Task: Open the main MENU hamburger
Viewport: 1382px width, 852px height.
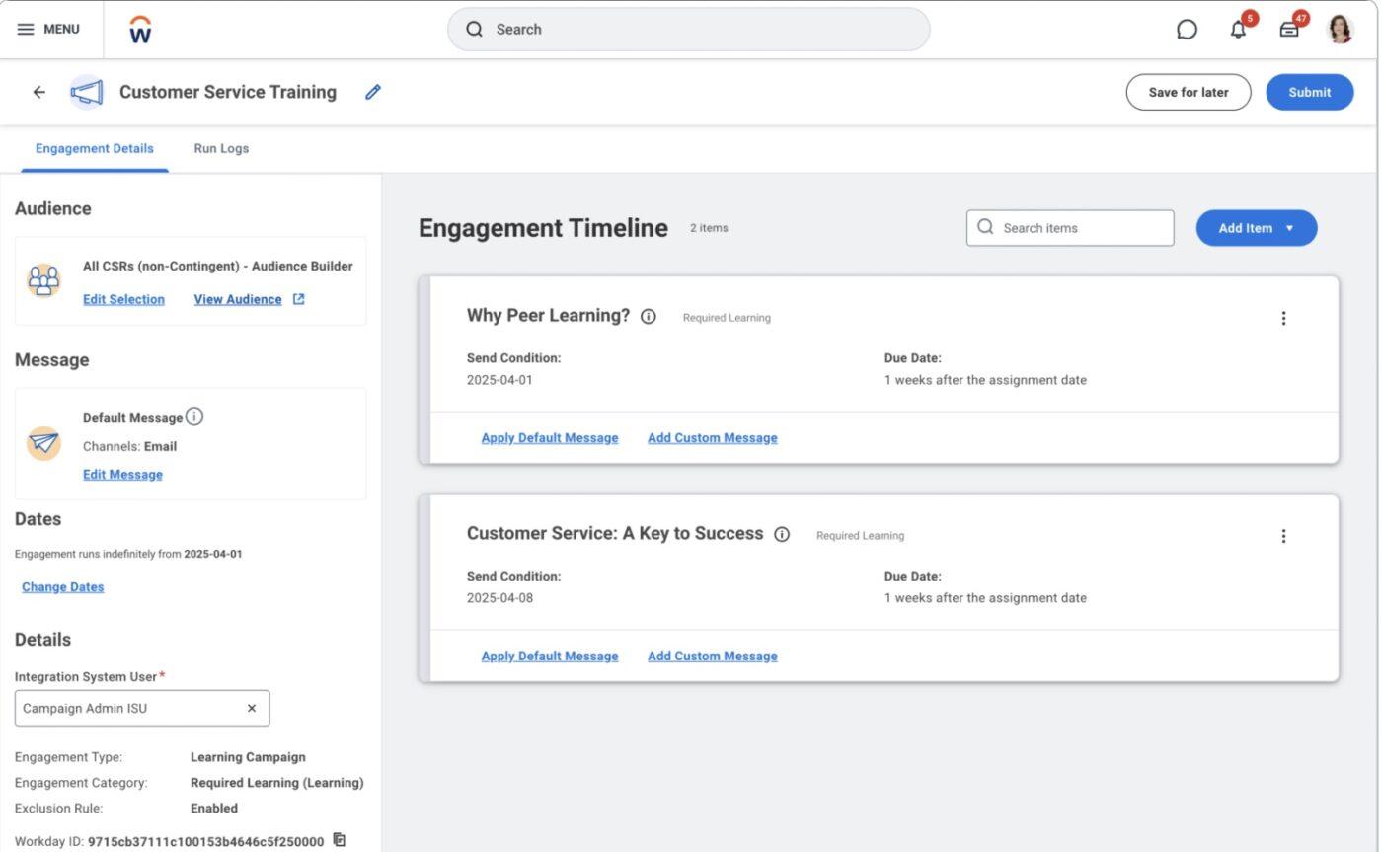Action: click(x=48, y=30)
